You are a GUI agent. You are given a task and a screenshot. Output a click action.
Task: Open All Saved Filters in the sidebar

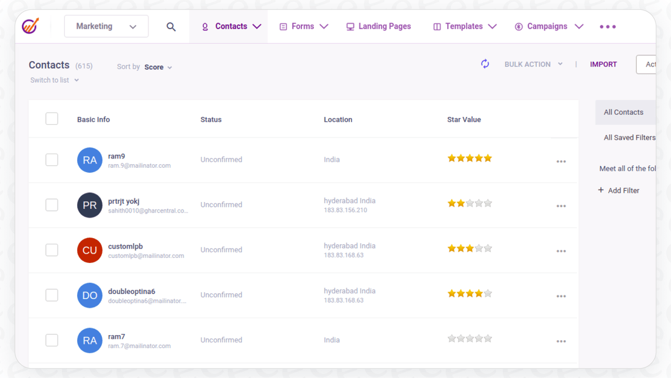(629, 137)
